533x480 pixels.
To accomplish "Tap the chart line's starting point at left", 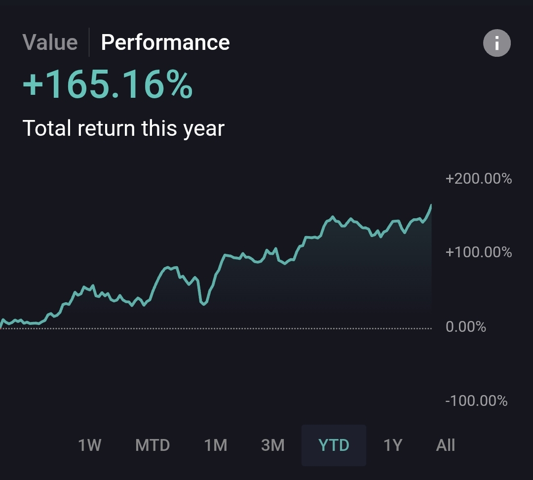I will [2, 322].
